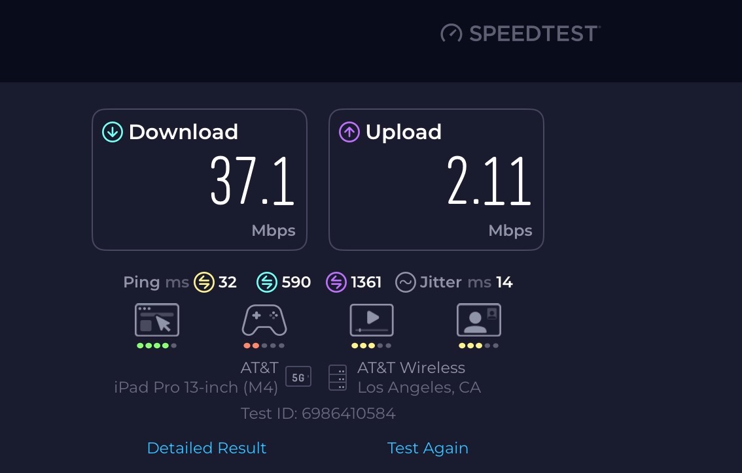
Task: Click the Upload result card showing 2.11 Mbps
Action: [x=436, y=180]
